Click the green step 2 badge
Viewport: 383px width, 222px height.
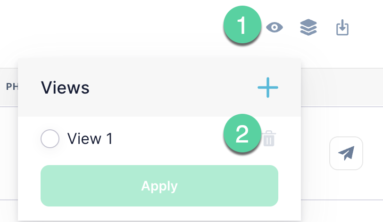click(x=242, y=133)
